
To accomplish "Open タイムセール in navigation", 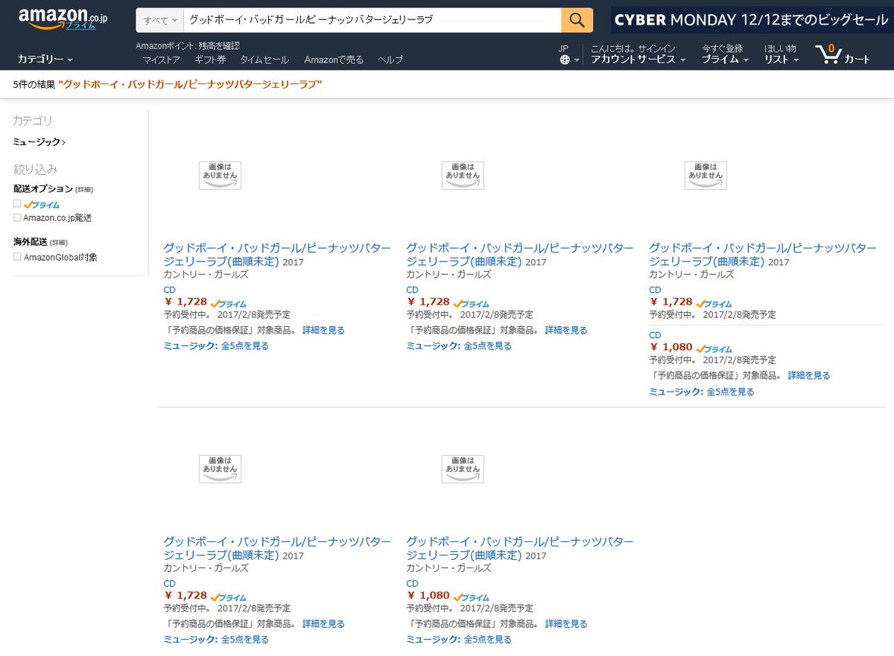I will pos(264,60).
